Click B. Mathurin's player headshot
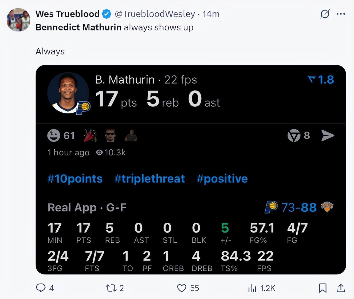This screenshot has width=354, height=299. pos(68,93)
